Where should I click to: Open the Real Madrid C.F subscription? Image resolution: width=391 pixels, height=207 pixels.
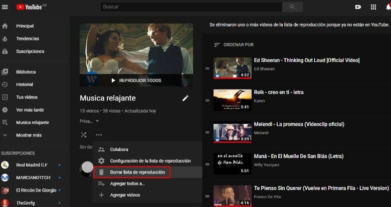pyautogui.click(x=32, y=165)
